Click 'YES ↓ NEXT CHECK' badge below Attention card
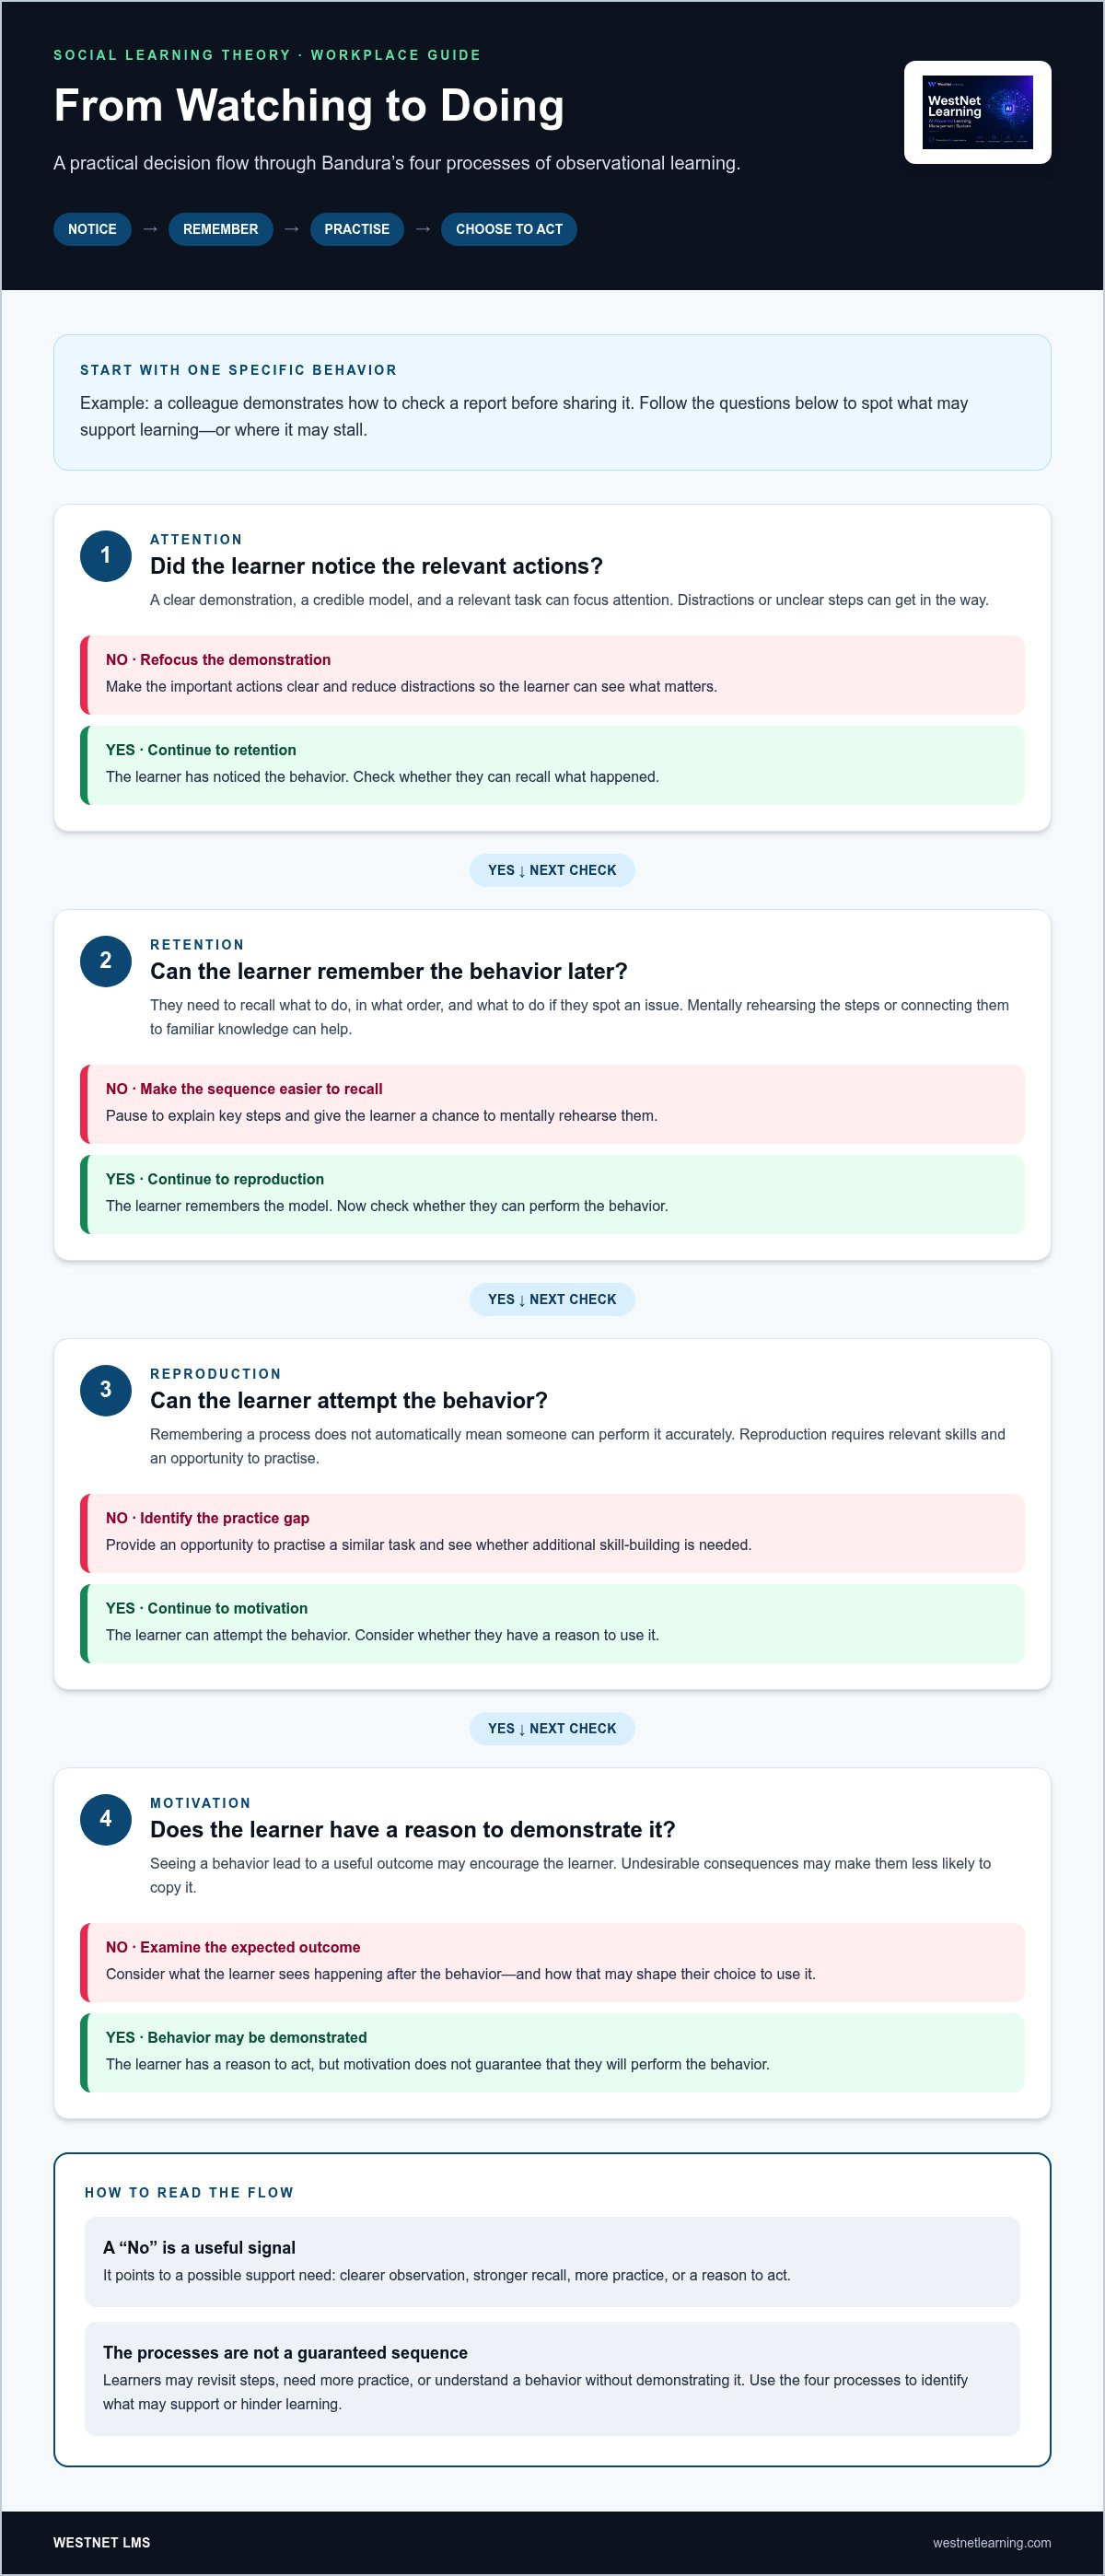 click(x=552, y=870)
